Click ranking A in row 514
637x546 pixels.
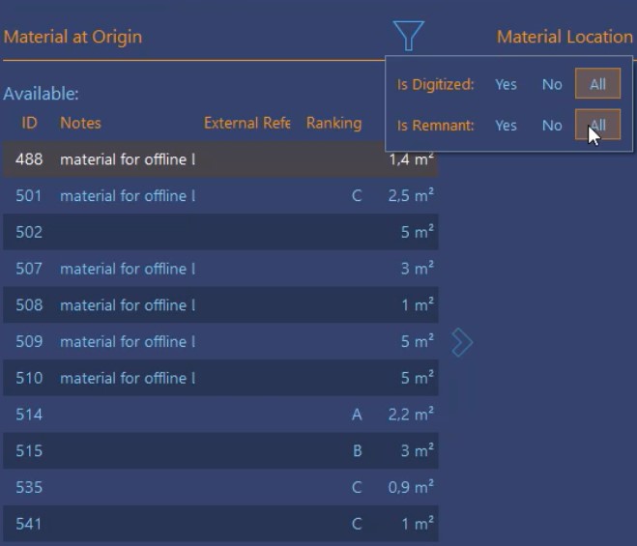357,415
